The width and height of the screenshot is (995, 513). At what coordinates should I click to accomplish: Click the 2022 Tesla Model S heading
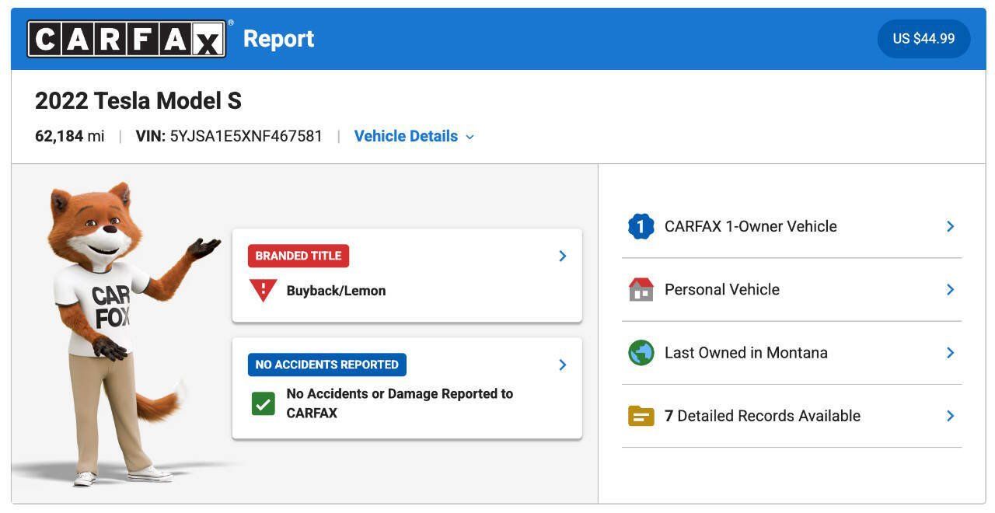138,101
